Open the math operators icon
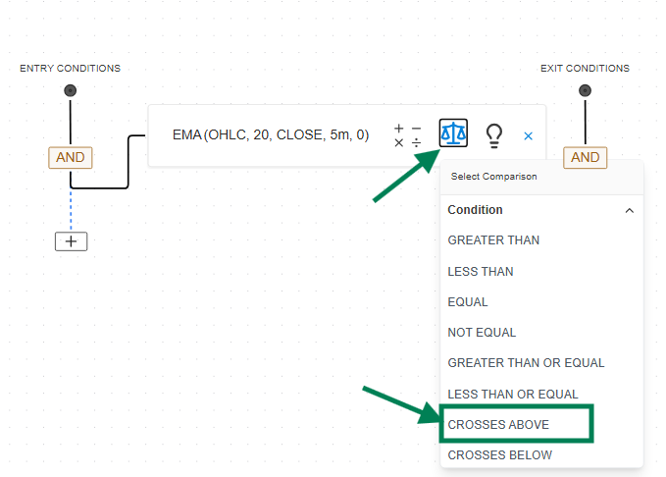The image size is (666, 477). click(x=407, y=135)
